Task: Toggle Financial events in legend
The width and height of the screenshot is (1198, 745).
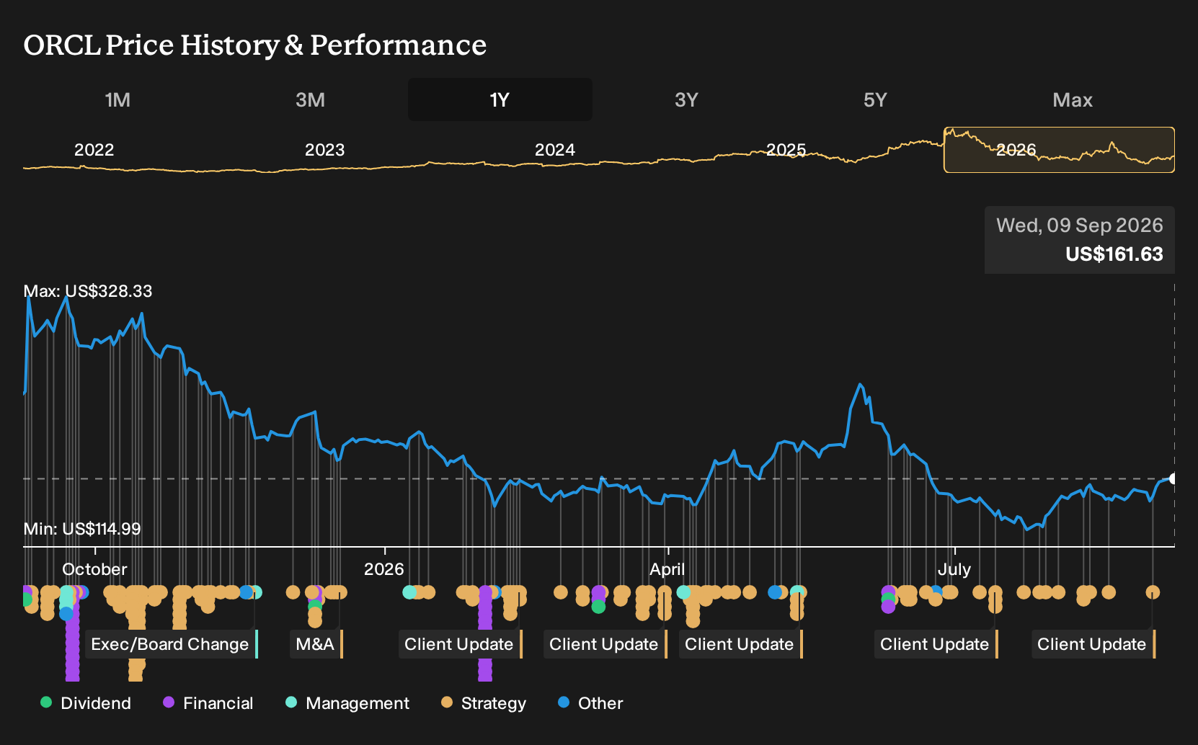Action: [x=208, y=703]
